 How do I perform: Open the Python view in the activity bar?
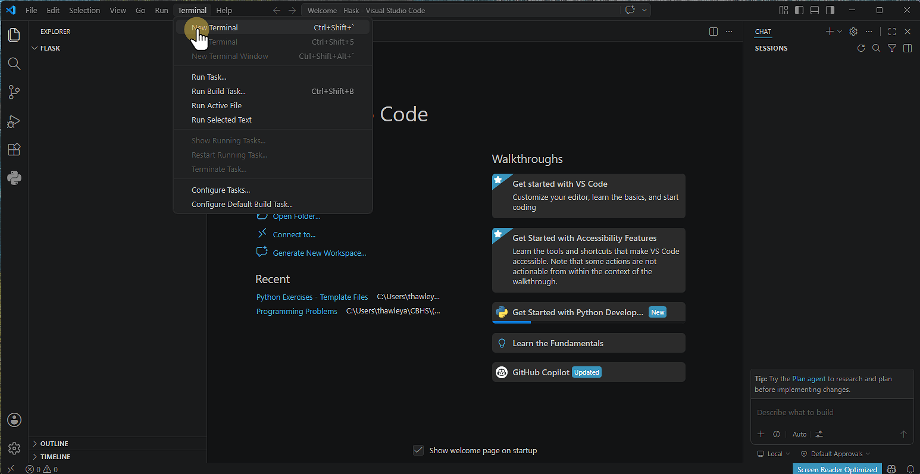[14, 178]
